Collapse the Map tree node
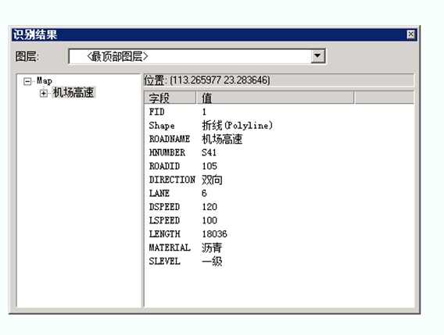The width and height of the screenshot is (444, 335). pyautogui.click(x=27, y=81)
